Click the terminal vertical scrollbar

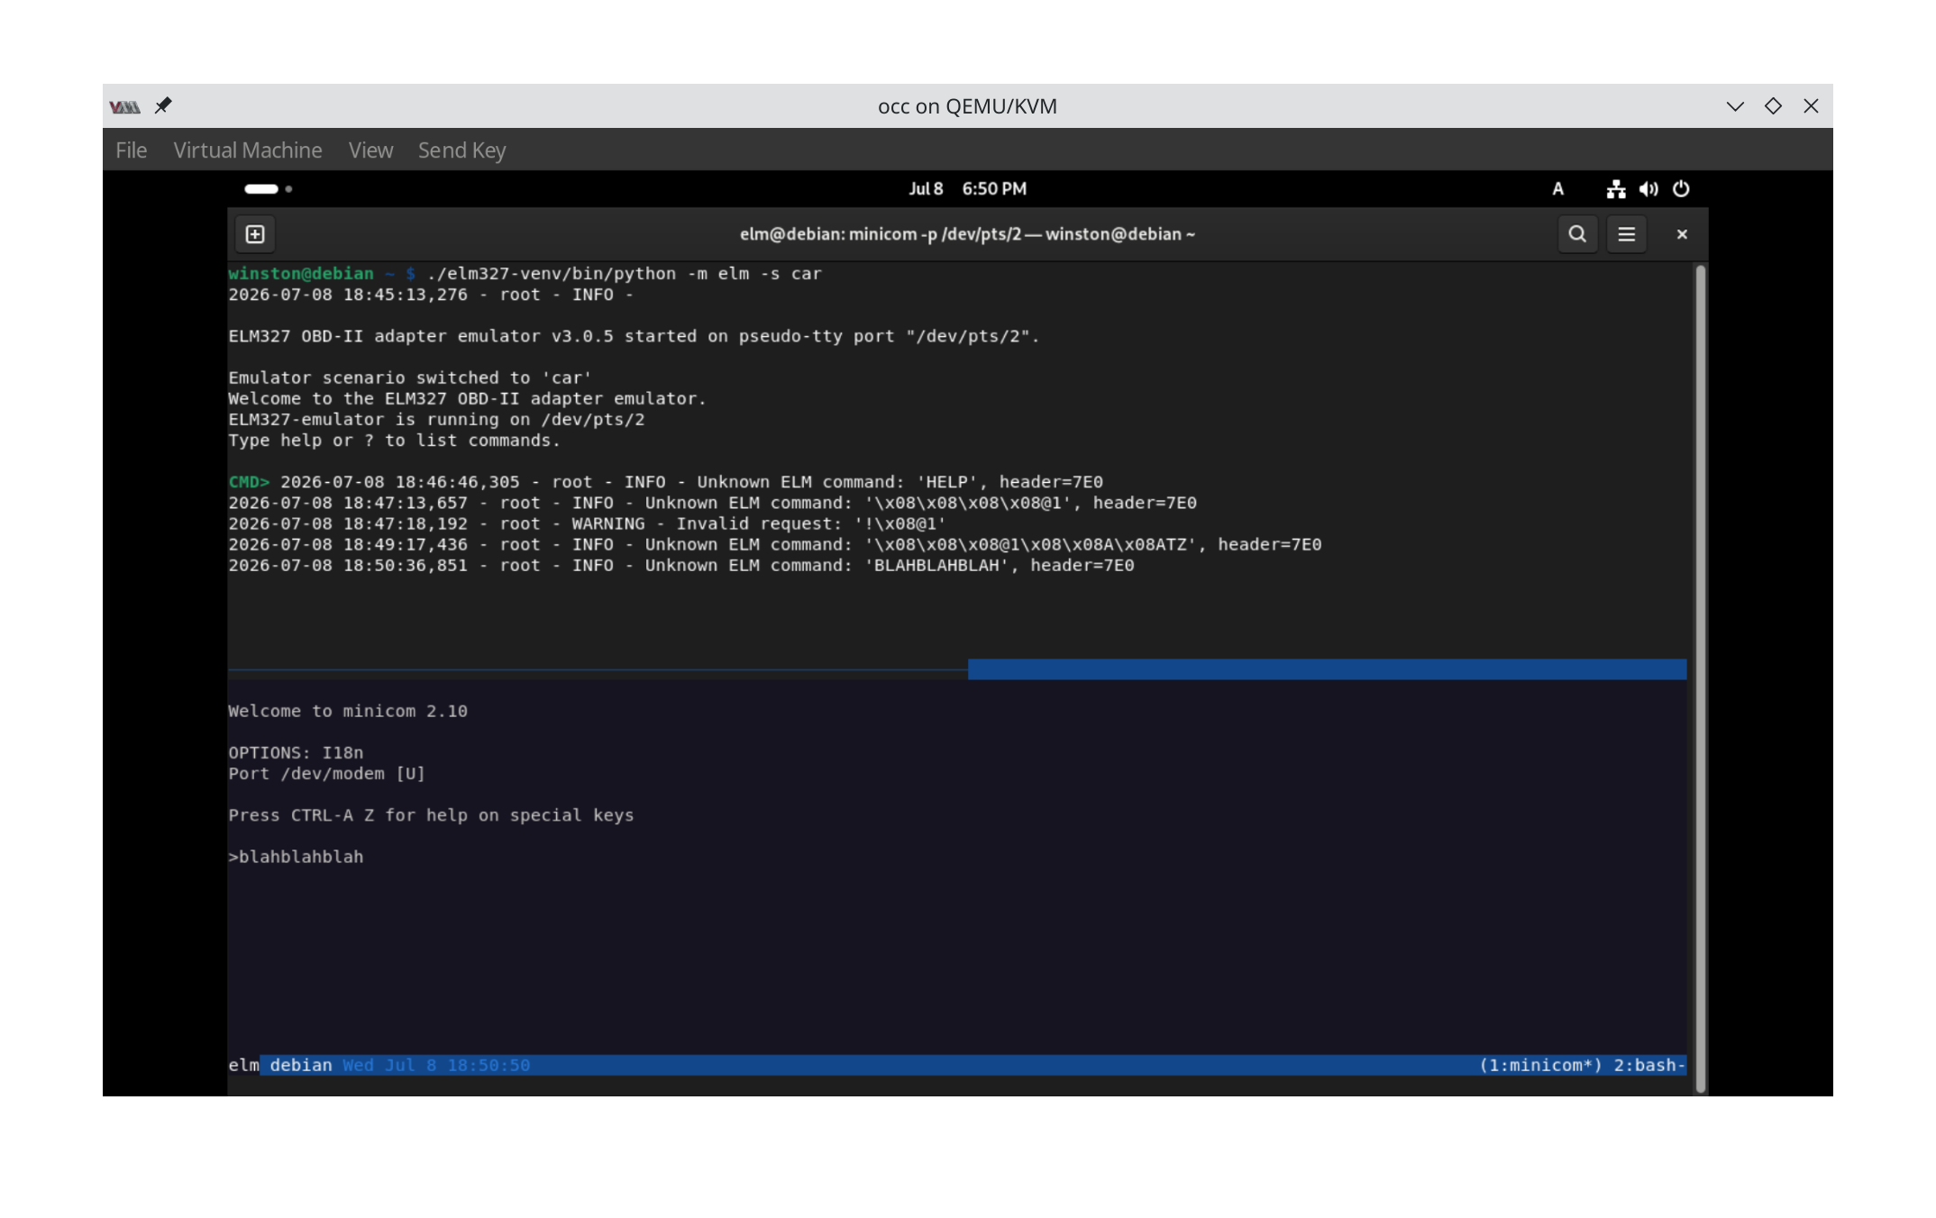(1701, 678)
